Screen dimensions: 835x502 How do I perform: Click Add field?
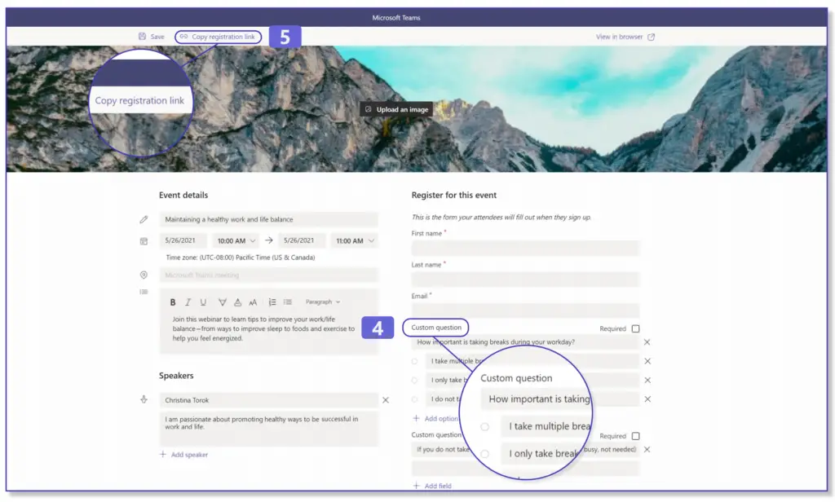432,486
